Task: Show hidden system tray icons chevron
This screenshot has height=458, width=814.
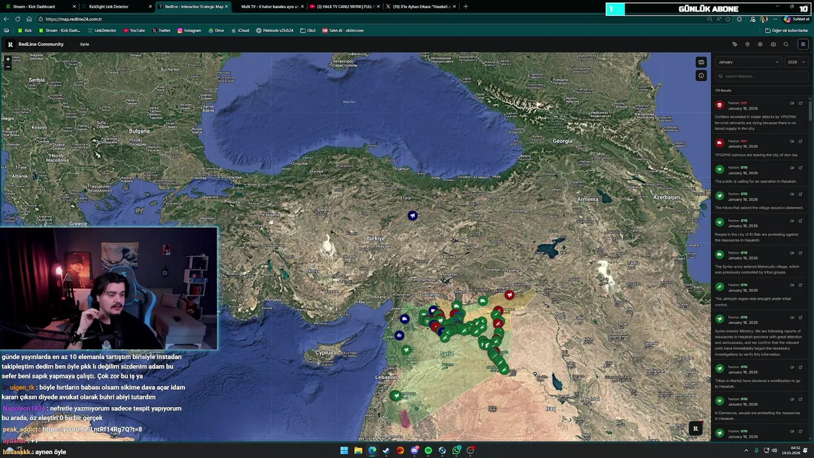Action: (746, 450)
